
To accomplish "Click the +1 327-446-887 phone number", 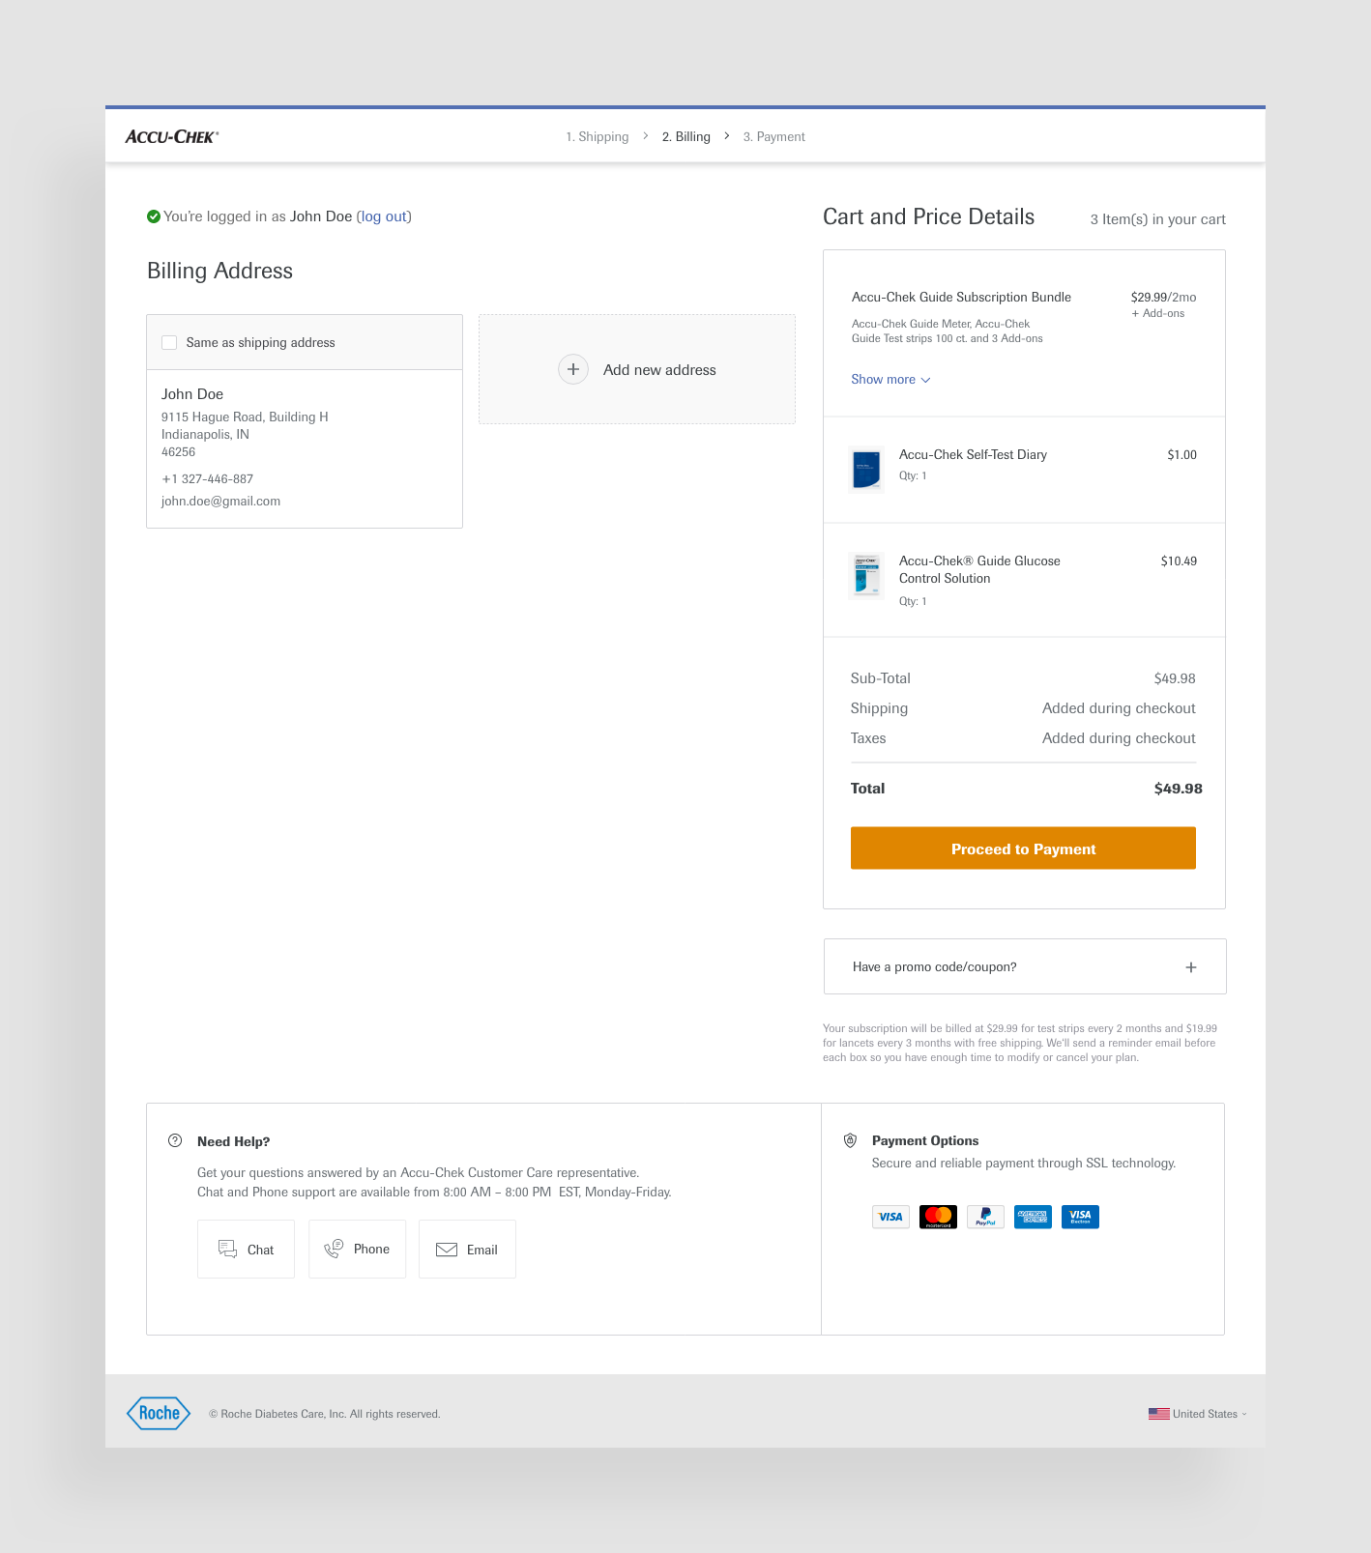I will [207, 479].
